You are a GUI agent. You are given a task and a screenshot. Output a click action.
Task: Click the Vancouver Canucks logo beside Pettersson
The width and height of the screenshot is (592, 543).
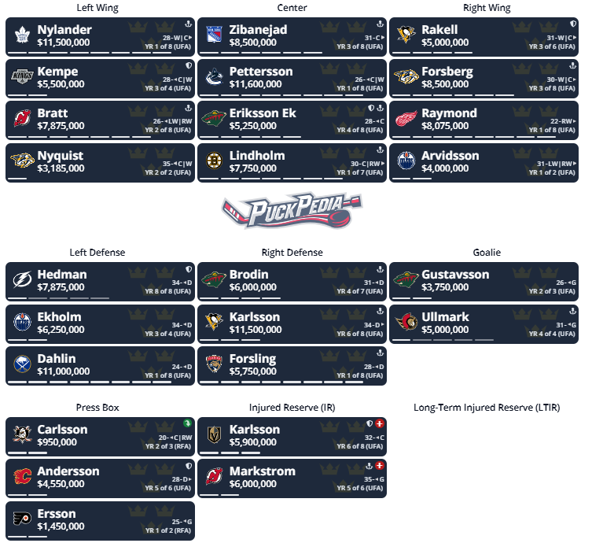[x=214, y=76]
